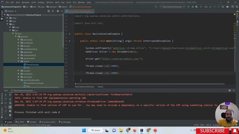Click the locate file target icon in Project panel

coord(49,11)
